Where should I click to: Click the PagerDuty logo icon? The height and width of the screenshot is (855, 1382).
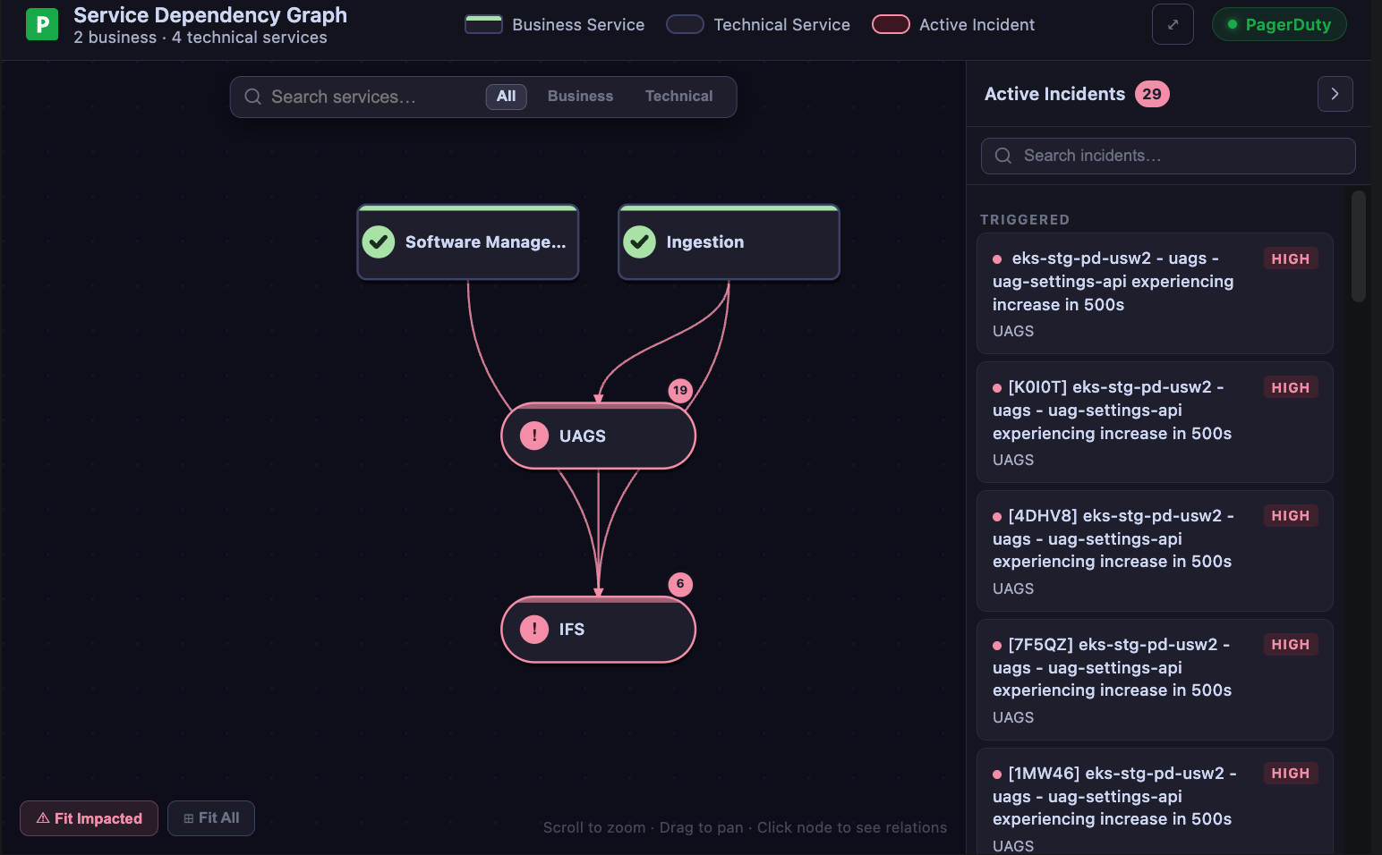41,23
